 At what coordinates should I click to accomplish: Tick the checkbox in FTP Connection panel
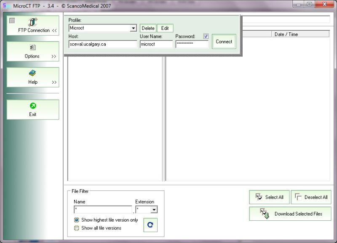(x=12, y=21)
